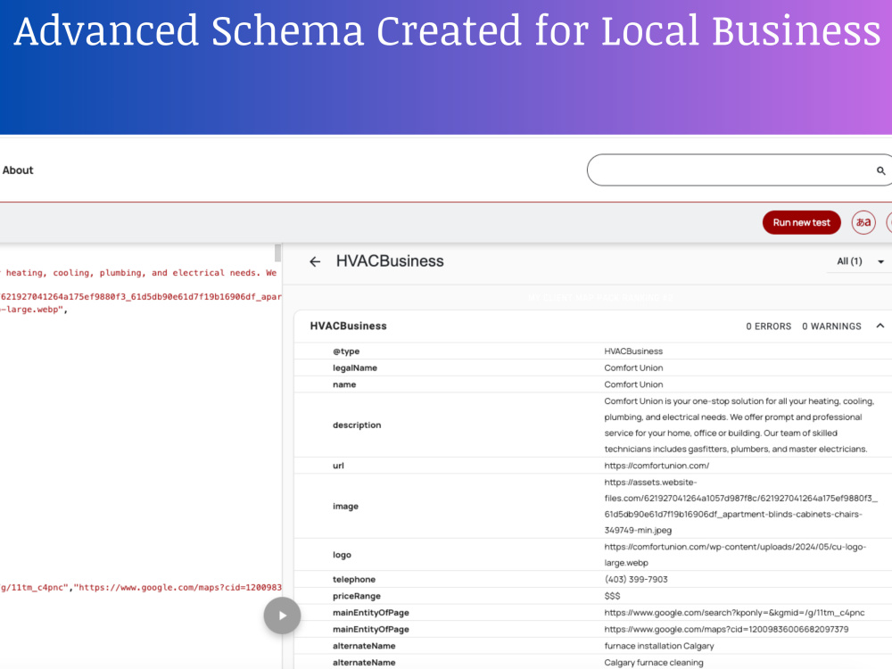Click the code line containing large.webp

coord(34,310)
